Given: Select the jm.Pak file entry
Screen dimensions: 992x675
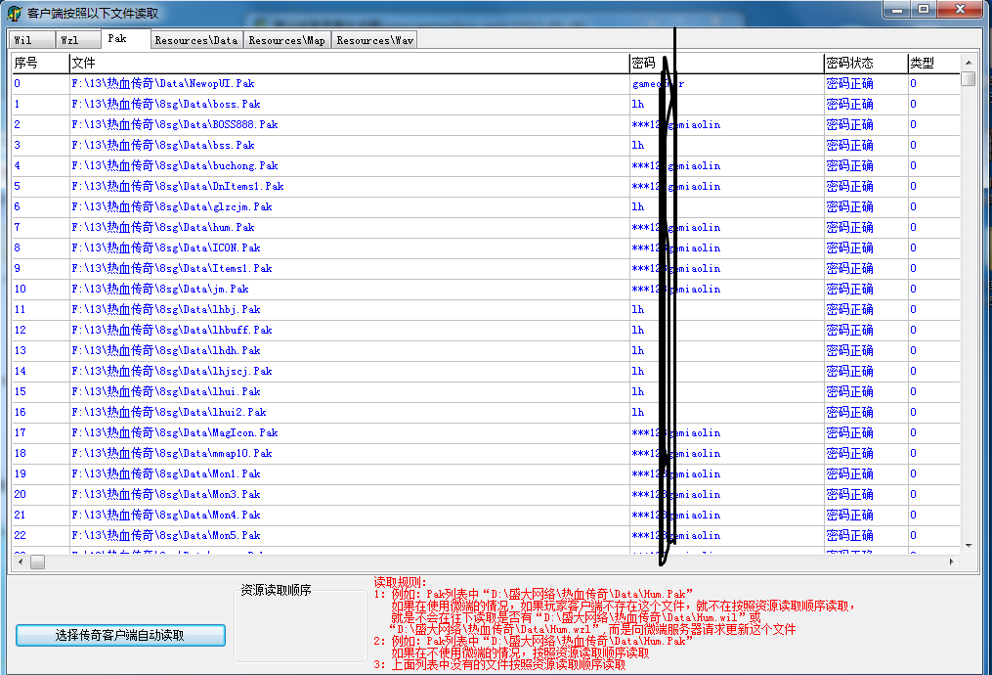Looking at the screenshot, I should (160, 289).
